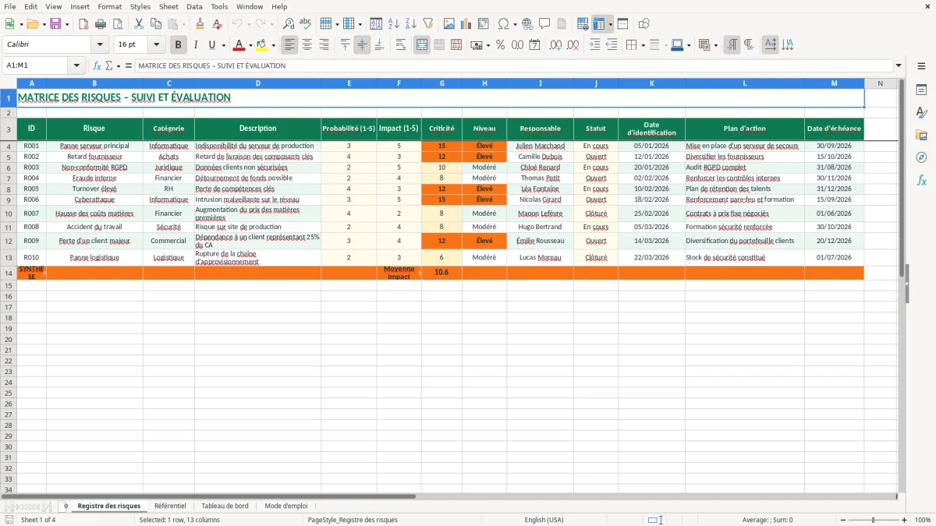
Task: Open Sidebar Properties deck
Action: point(921,90)
